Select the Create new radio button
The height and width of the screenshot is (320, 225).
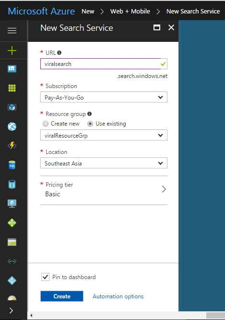pyautogui.click(x=46, y=124)
